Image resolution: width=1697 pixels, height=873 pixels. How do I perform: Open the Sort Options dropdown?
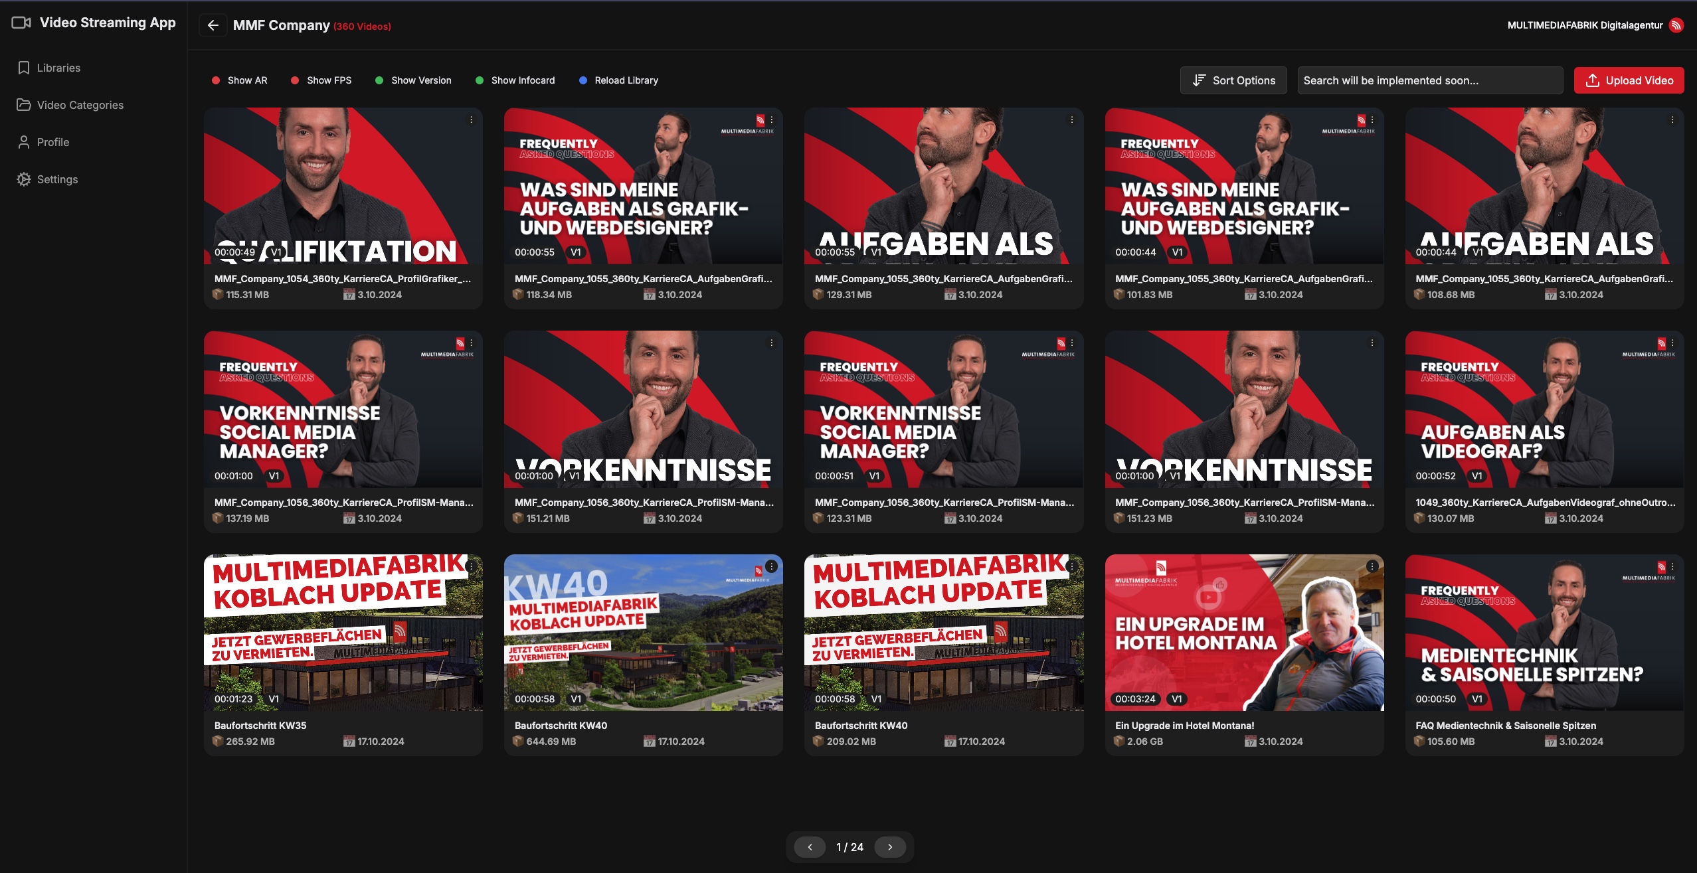tap(1233, 80)
